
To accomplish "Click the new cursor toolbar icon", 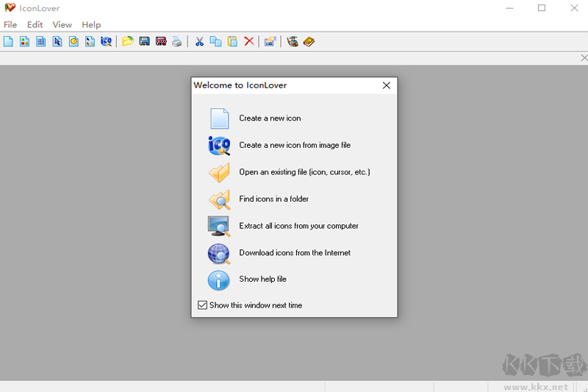I will 57,42.
